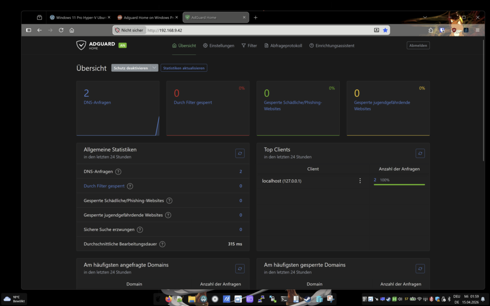Click help icon beside Durchschnittliche Bearbeitungsdauer
This screenshot has height=306, width=490.
pyautogui.click(x=162, y=244)
